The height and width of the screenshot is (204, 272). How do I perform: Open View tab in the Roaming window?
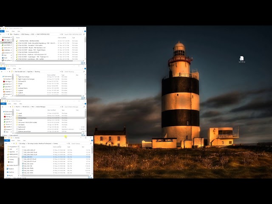20,68
